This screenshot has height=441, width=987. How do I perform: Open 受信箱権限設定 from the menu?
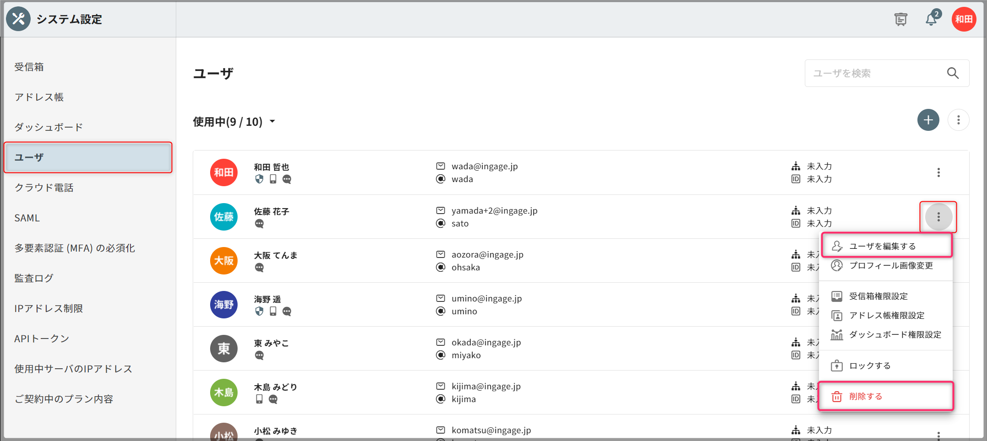click(x=878, y=296)
